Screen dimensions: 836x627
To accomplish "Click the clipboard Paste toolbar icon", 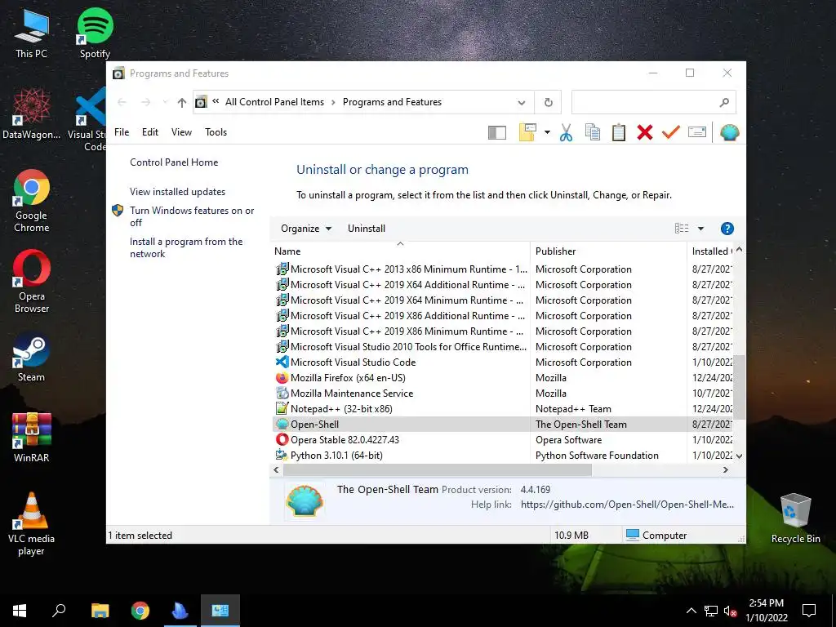I will [619, 132].
